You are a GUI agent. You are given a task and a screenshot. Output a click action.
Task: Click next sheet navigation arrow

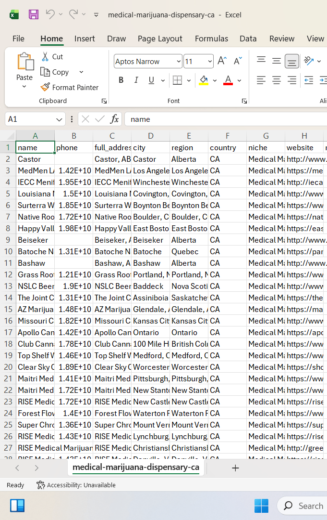pyautogui.click(x=36, y=468)
